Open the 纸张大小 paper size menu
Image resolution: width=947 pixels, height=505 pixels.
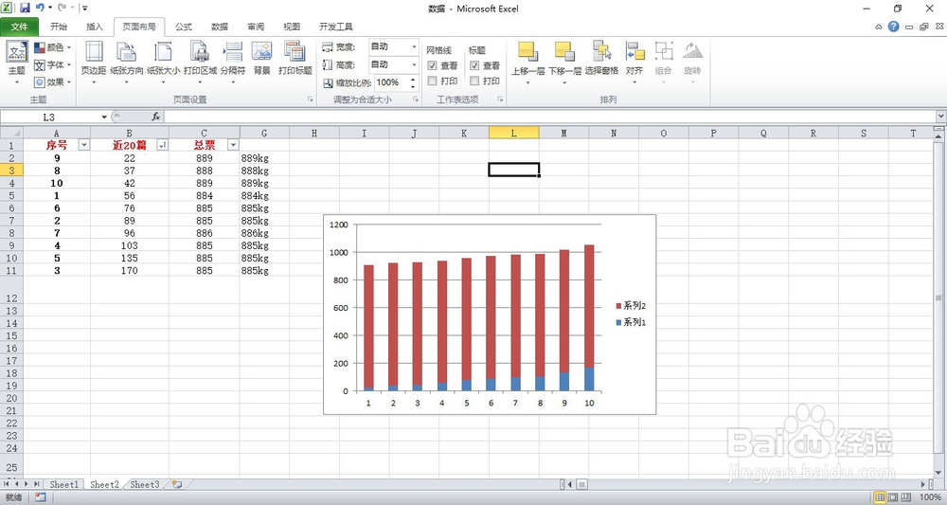163,63
